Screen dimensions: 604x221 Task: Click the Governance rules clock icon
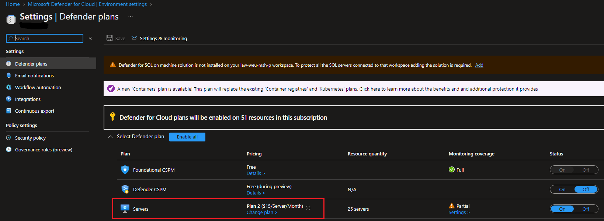9,150
